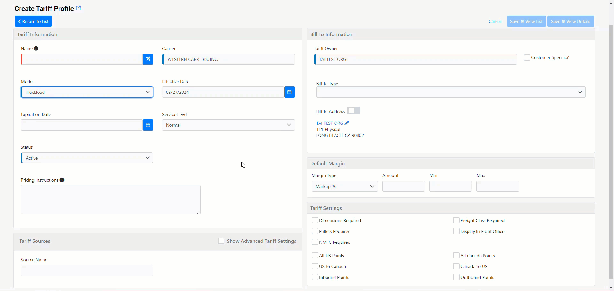Click the Expiration Date input field
This screenshot has width=614, height=291.
(82, 125)
